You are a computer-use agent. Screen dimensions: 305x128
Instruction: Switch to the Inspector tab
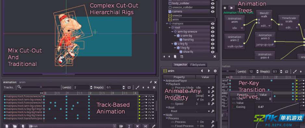[181, 65]
